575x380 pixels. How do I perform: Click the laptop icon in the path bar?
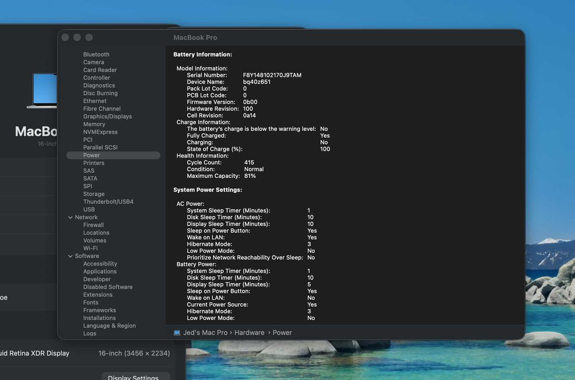(x=177, y=333)
